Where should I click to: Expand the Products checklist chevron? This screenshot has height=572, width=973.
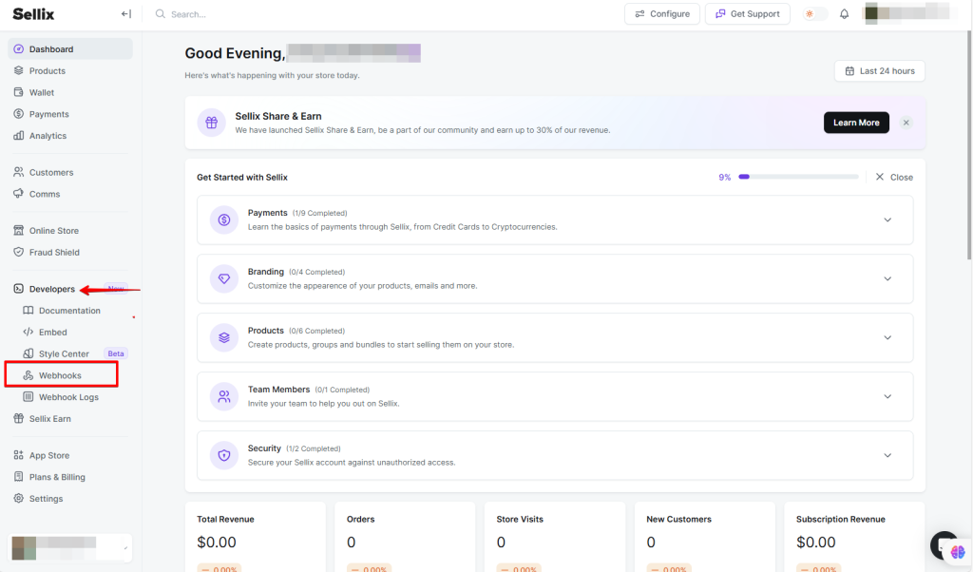[887, 338]
